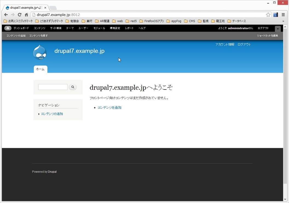Screen dimensions: 289x203
Task: Click ショートカットを編集 link
Action: pyautogui.click(x=268, y=36)
